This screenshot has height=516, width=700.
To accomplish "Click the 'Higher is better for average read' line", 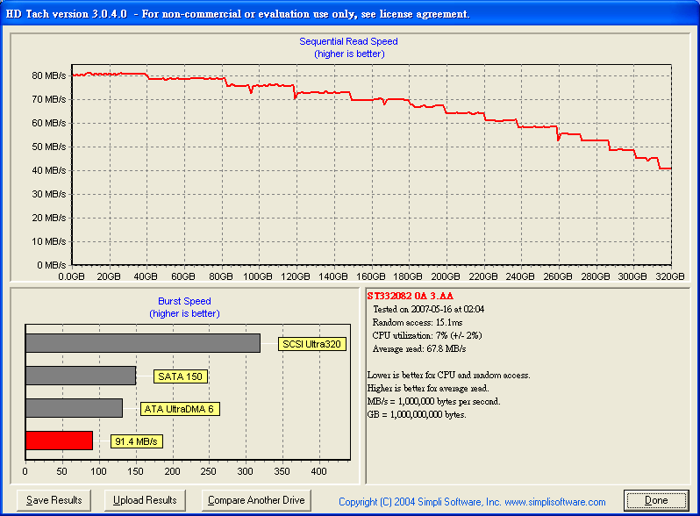I will pos(428,388).
